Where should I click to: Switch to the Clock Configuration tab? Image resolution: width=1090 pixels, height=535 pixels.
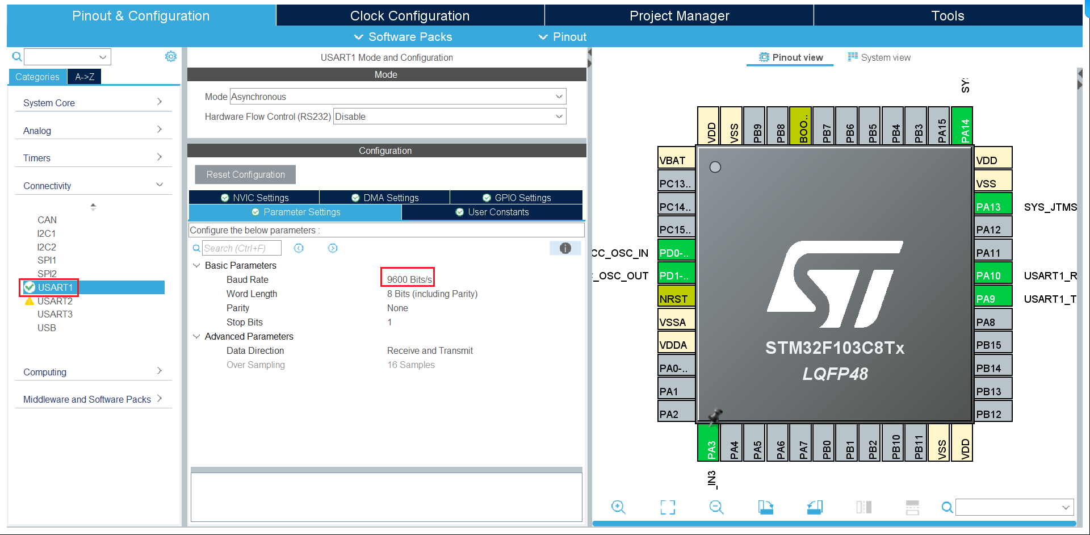pos(410,16)
